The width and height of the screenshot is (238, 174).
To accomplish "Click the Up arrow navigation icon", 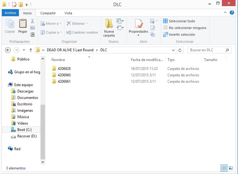I will pos(31,50).
